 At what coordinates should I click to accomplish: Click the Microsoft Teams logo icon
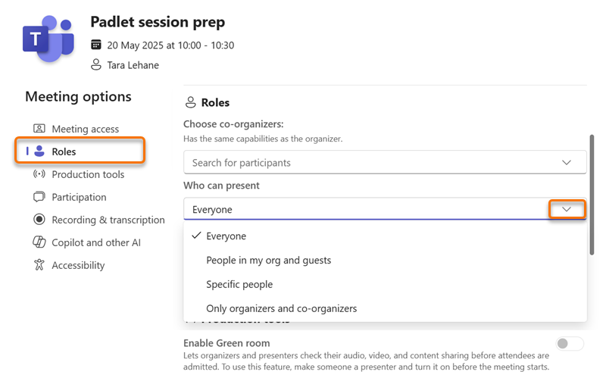48,39
